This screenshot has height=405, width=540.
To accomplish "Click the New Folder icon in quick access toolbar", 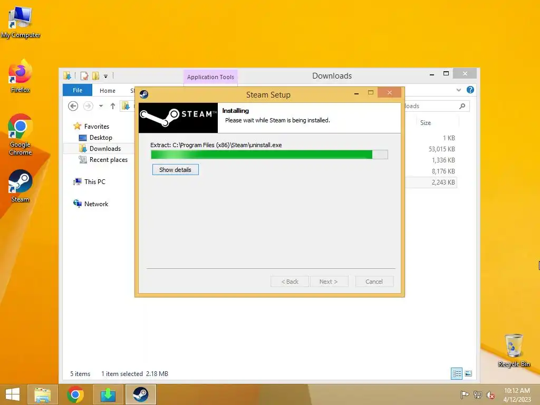I will [x=96, y=76].
